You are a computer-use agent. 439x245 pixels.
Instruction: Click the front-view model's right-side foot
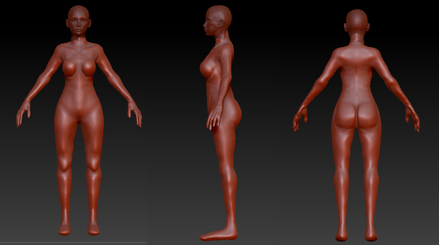[93, 228]
